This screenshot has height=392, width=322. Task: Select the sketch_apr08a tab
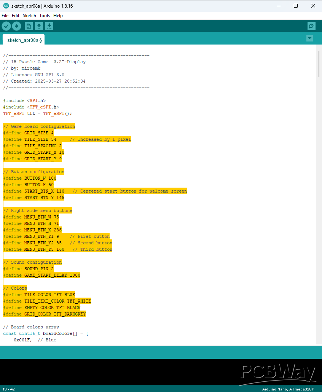point(23,40)
